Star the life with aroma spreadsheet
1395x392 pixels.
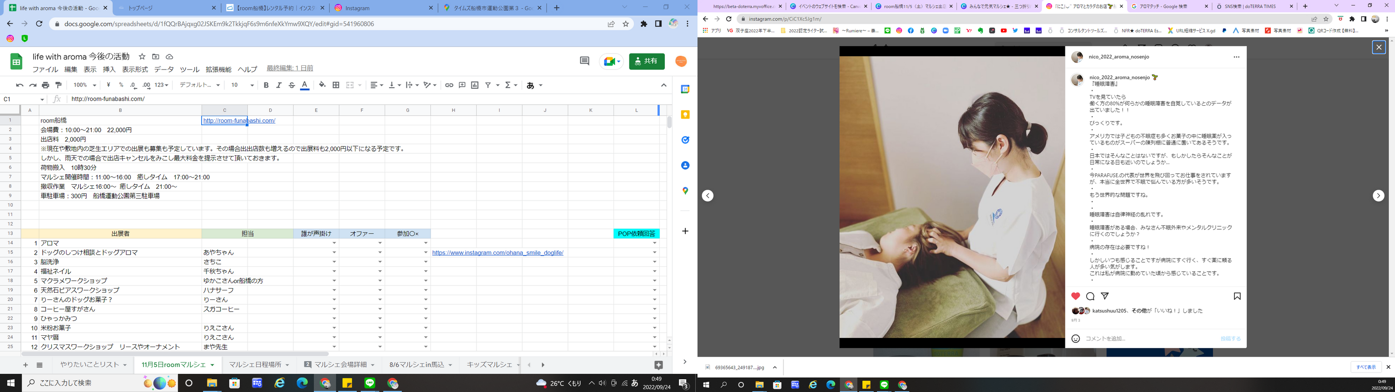pos(142,57)
